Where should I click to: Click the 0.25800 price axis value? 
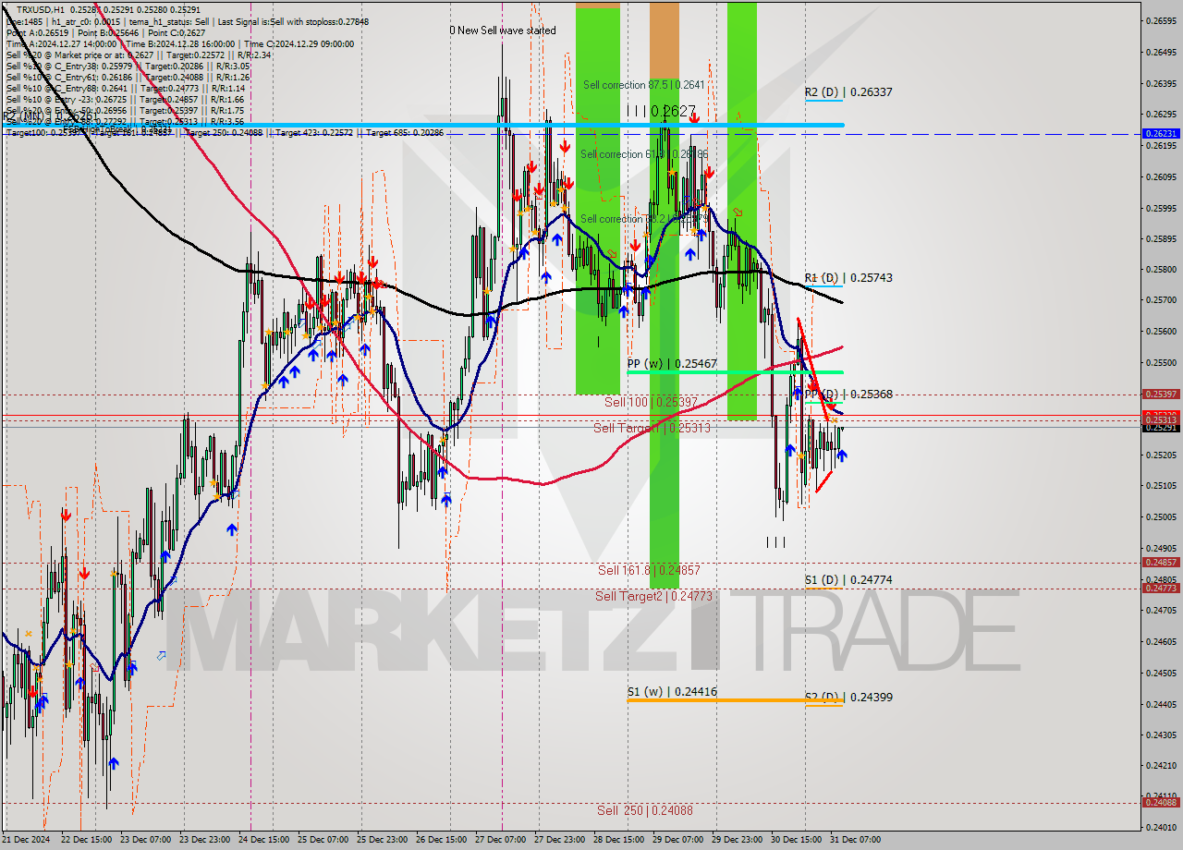[1161, 270]
